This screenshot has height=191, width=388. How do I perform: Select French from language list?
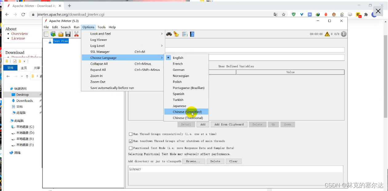186,64
